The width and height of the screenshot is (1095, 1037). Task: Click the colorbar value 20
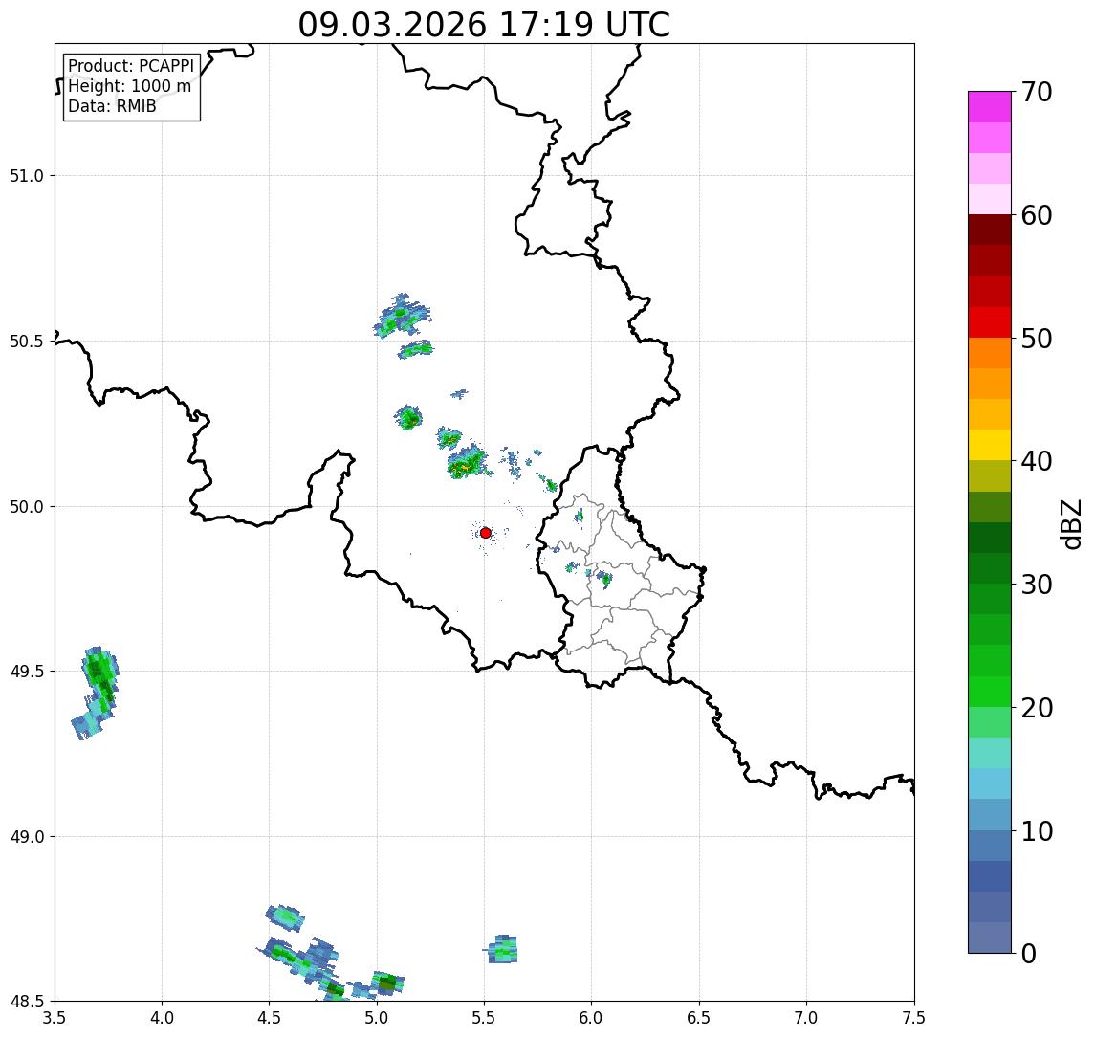point(1037,708)
